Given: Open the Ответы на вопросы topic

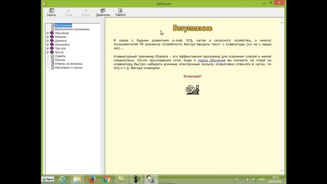Looking at the screenshot, I should [x=68, y=64].
